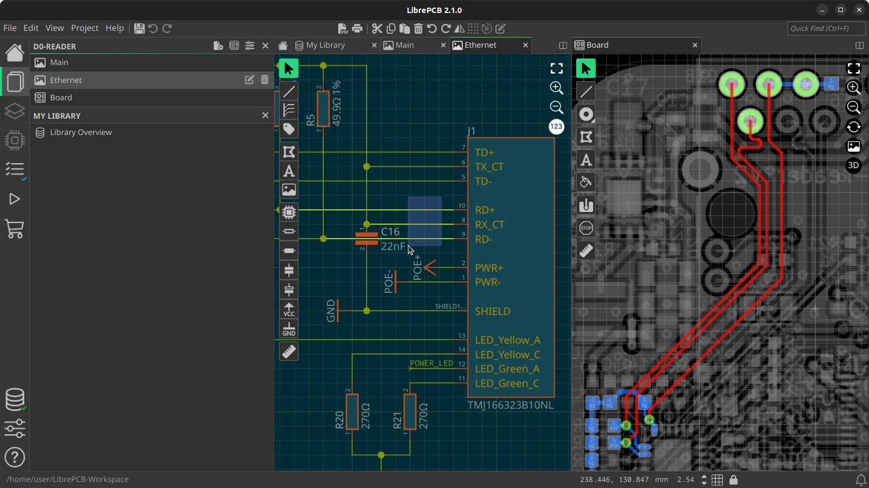The height and width of the screenshot is (488, 869).
Task: Open the Board item in project tree
Action: (x=151, y=98)
